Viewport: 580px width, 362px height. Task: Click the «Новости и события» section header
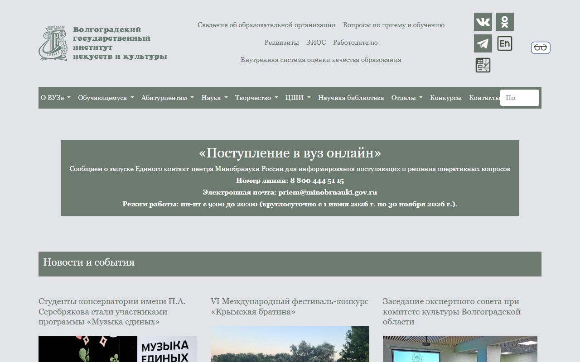coord(290,264)
